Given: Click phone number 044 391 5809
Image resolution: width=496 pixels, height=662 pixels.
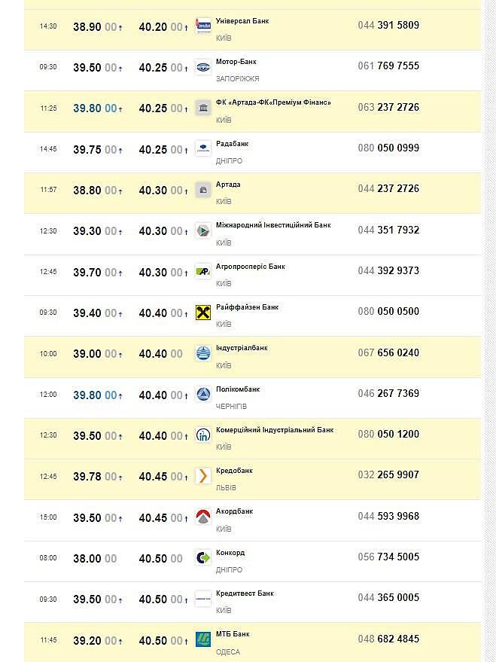Looking at the screenshot, I should (x=388, y=25).
